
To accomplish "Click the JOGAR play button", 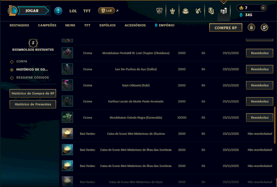I will click(32, 11).
